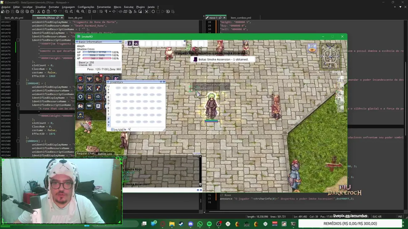Collapse the fold marker at line 491484
This screenshot has width=408, height=229.
18,83
